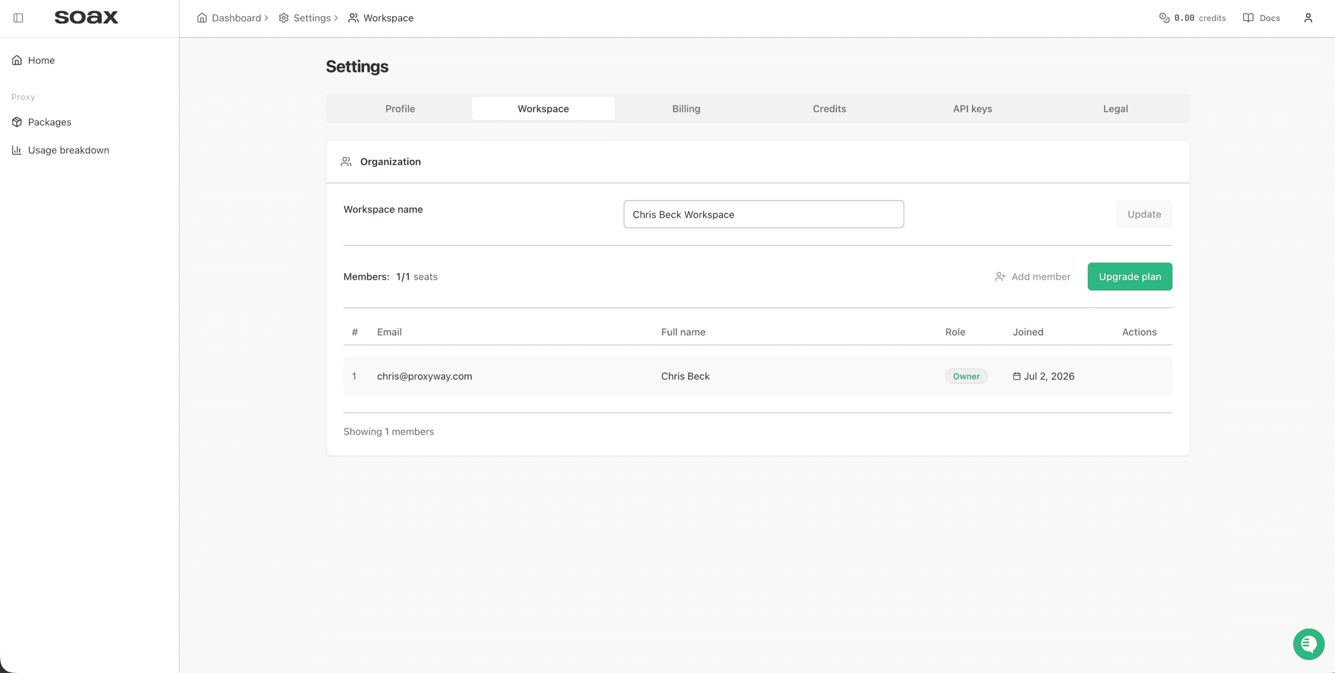Click the Showing 1 members text
This screenshot has height=673, width=1335.
[388, 431]
